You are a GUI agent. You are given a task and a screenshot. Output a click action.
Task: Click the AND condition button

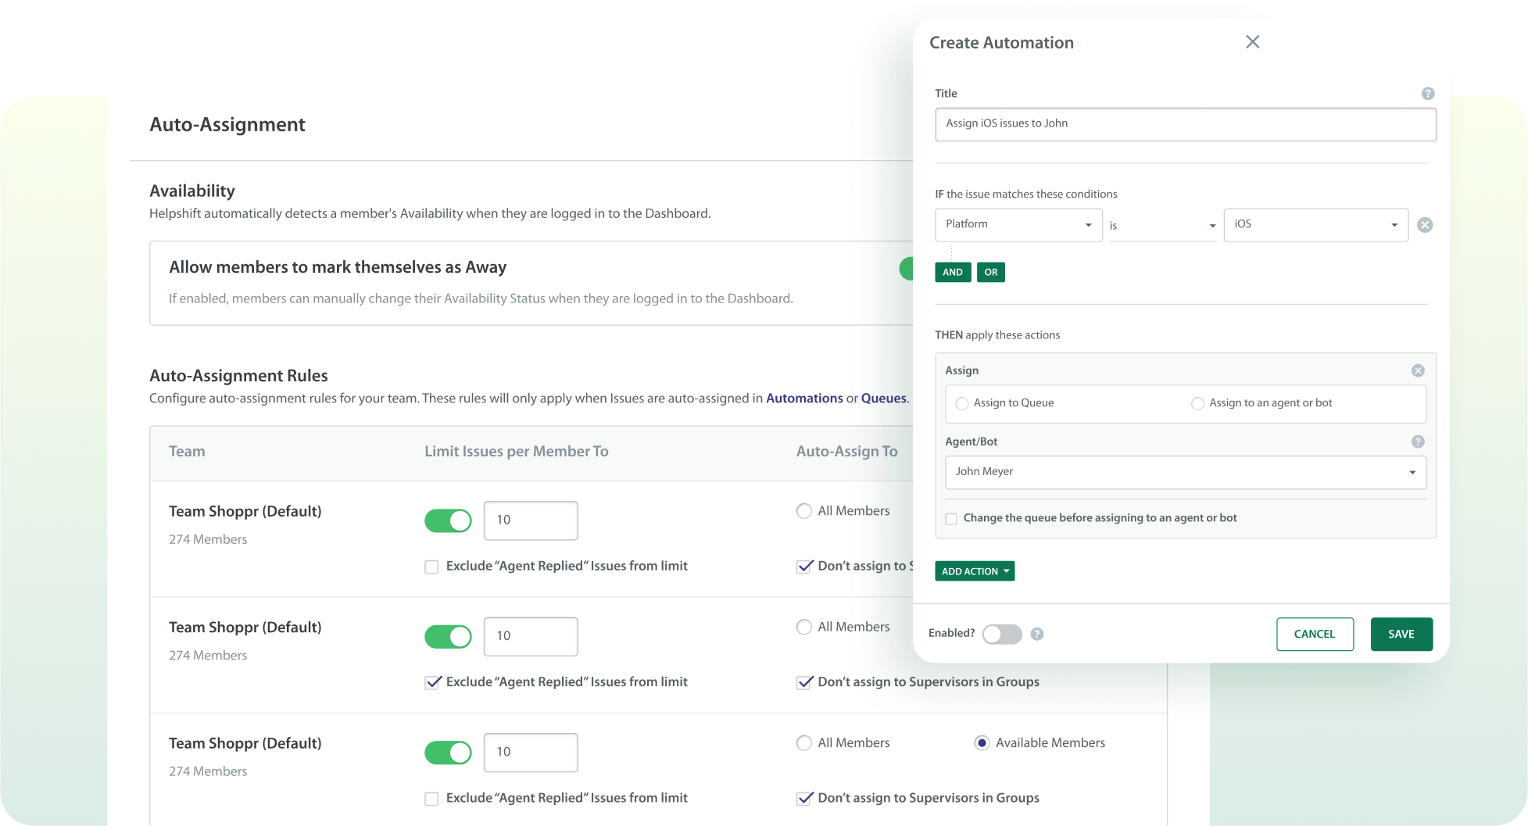[x=952, y=272]
